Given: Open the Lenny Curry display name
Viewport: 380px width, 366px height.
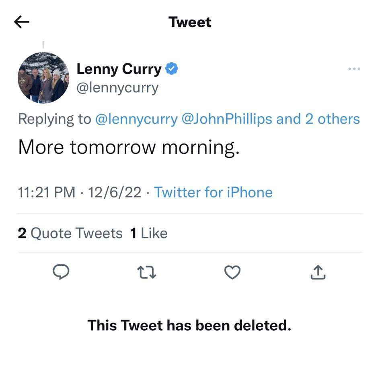Looking at the screenshot, I should 119,69.
